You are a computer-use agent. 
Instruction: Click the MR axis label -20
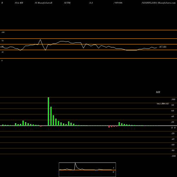(x=173, y=133)
